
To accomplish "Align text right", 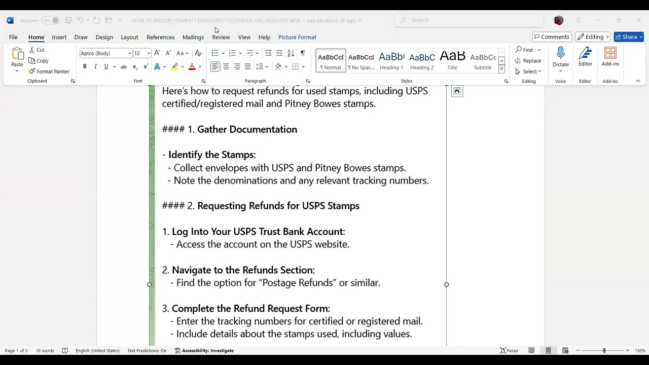I will point(237,66).
